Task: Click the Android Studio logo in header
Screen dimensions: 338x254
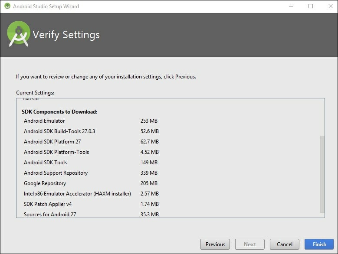Action: (x=19, y=34)
